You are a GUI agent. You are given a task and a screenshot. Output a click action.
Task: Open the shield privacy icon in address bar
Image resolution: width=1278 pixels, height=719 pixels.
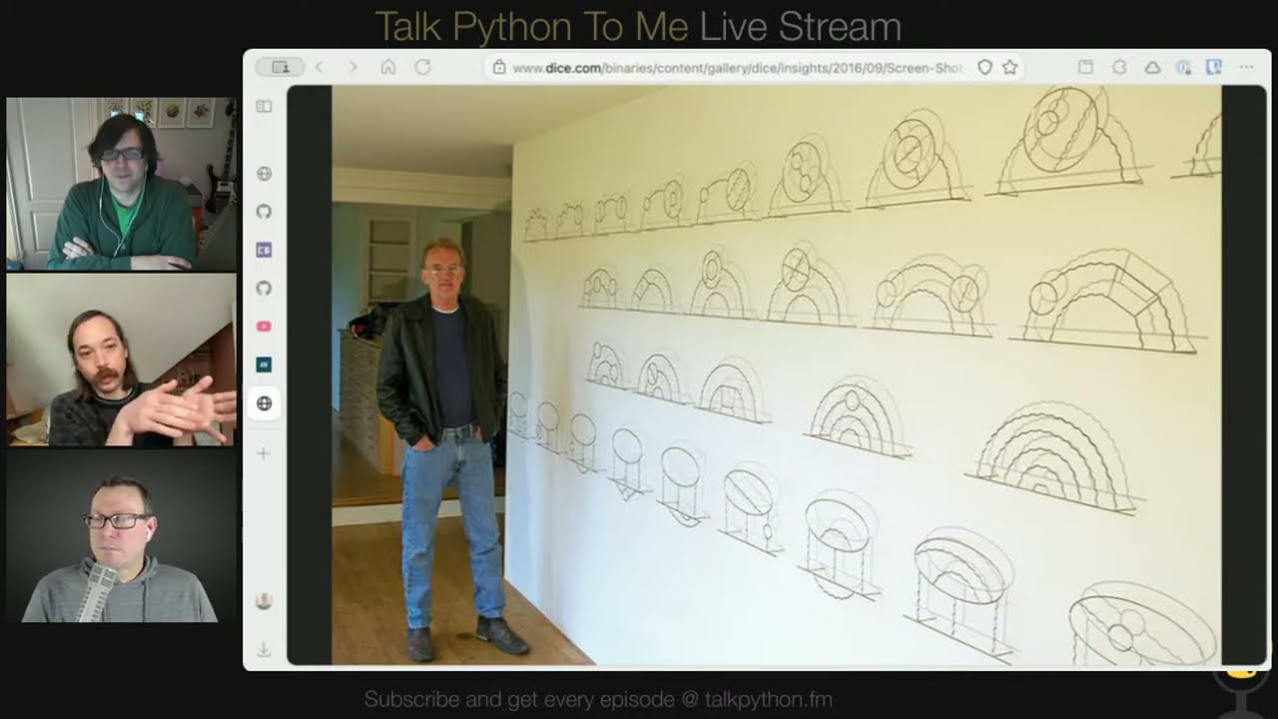click(984, 67)
